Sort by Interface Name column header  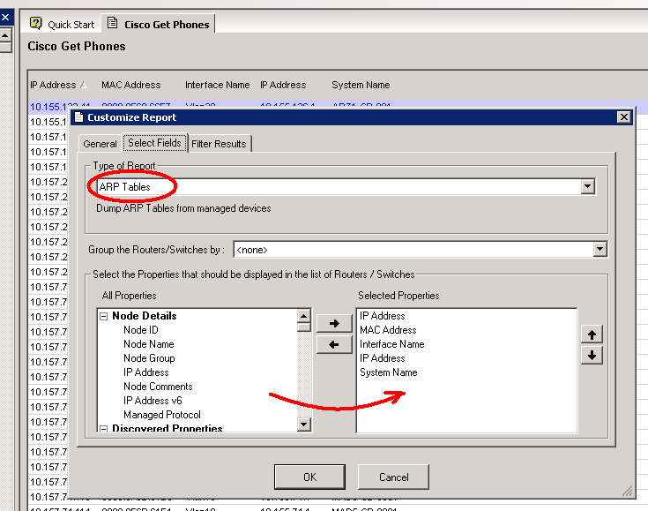[218, 85]
